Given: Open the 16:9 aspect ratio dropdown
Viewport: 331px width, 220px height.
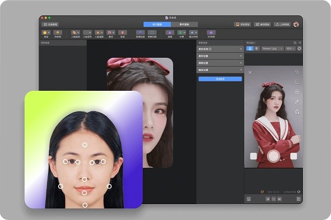Looking at the screenshot, I should [x=290, y=48].
